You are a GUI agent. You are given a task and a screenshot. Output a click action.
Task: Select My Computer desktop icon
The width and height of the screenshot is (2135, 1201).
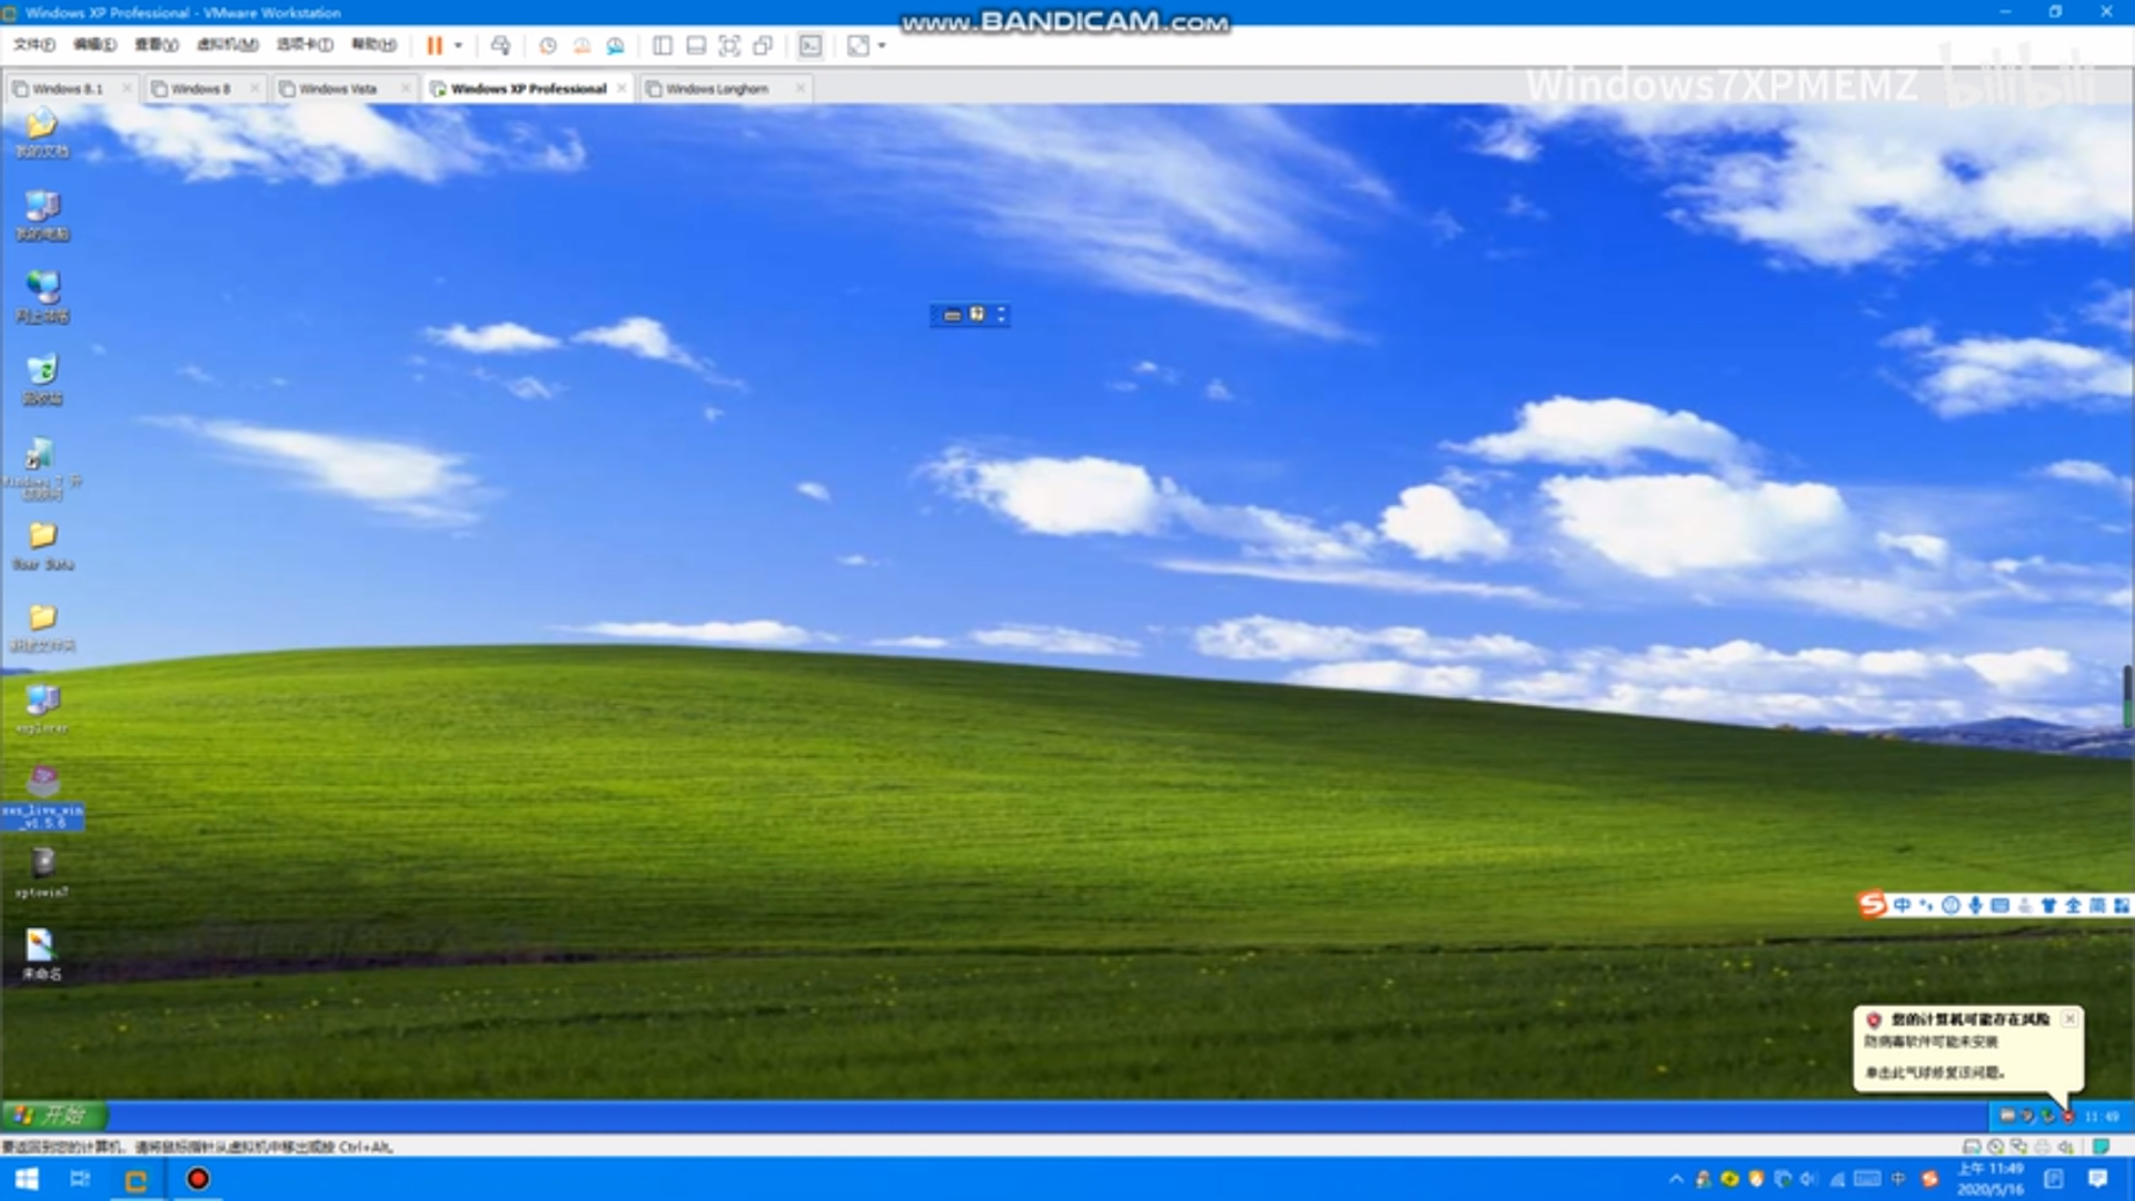pos(42,216)
